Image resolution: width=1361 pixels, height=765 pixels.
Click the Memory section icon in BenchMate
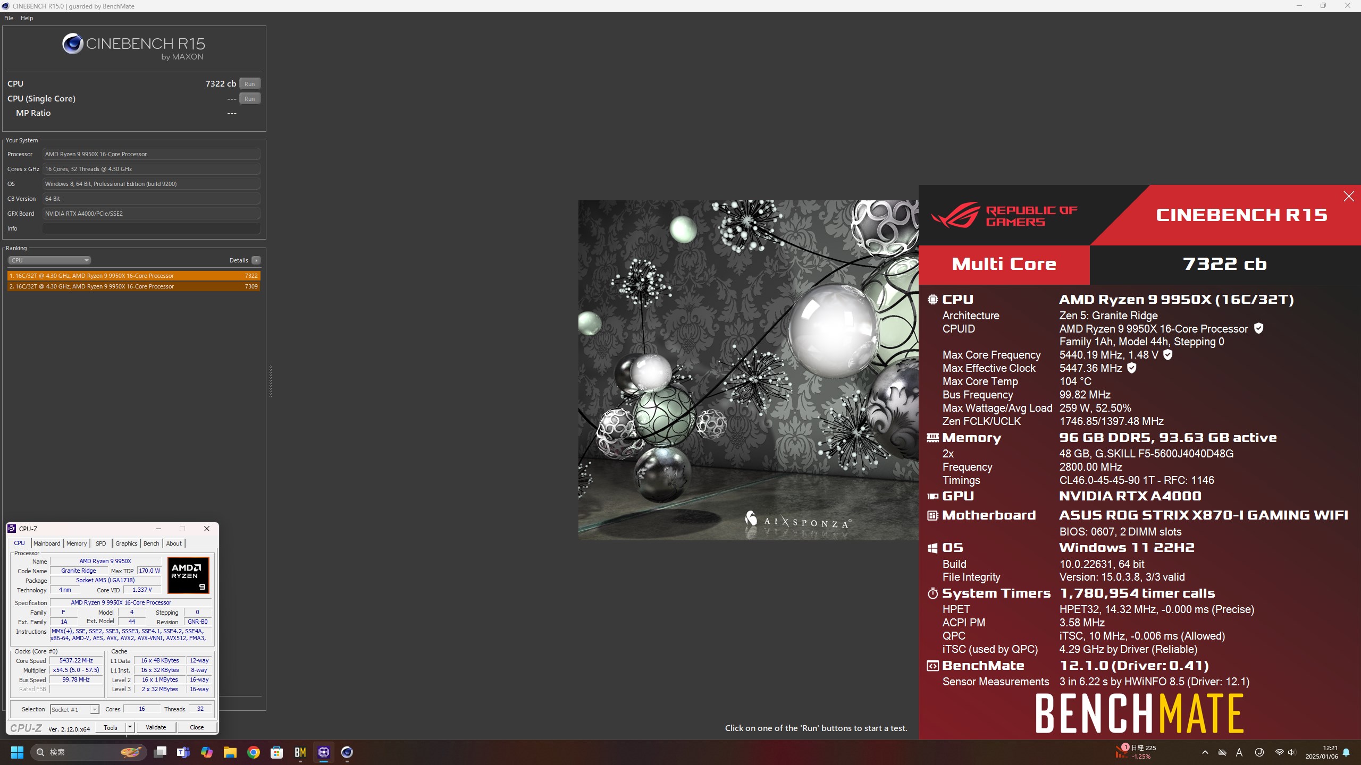[932, 438]
